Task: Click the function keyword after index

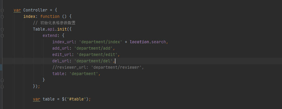Action: 50,16
